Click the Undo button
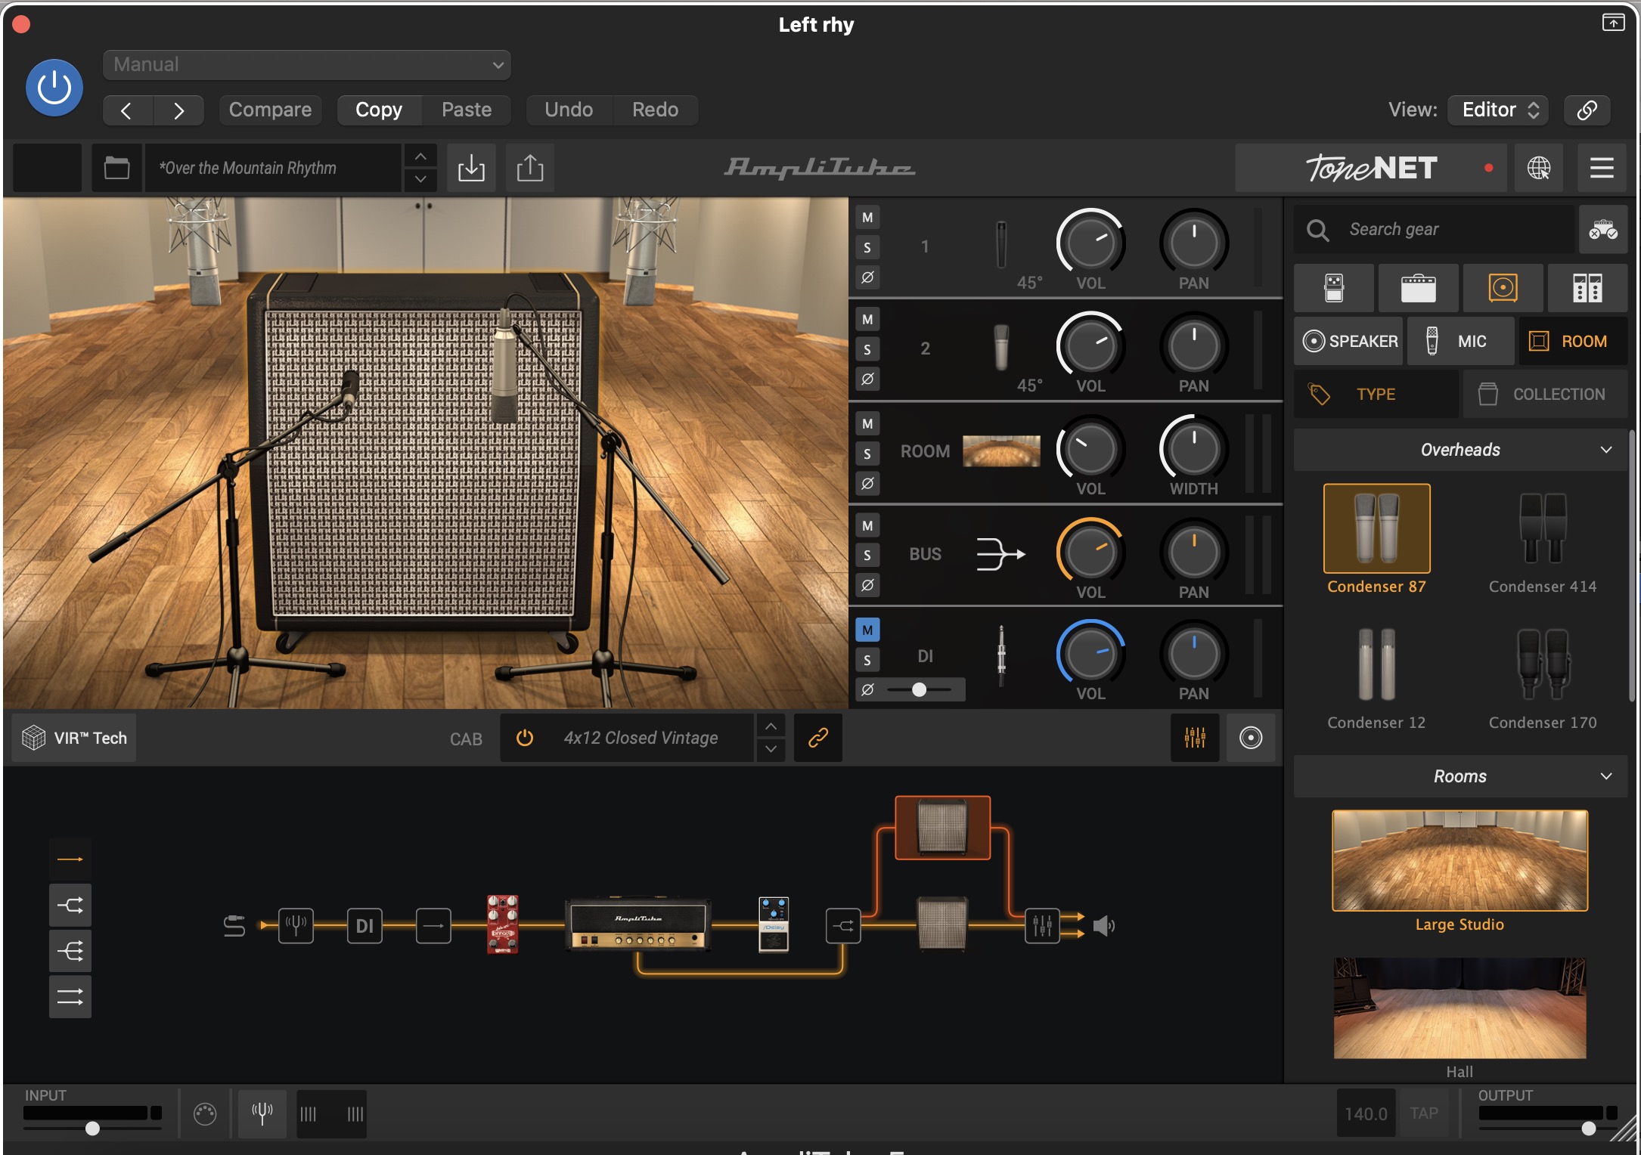Viewport: 1641px width, 1155px height. (569, 110)
